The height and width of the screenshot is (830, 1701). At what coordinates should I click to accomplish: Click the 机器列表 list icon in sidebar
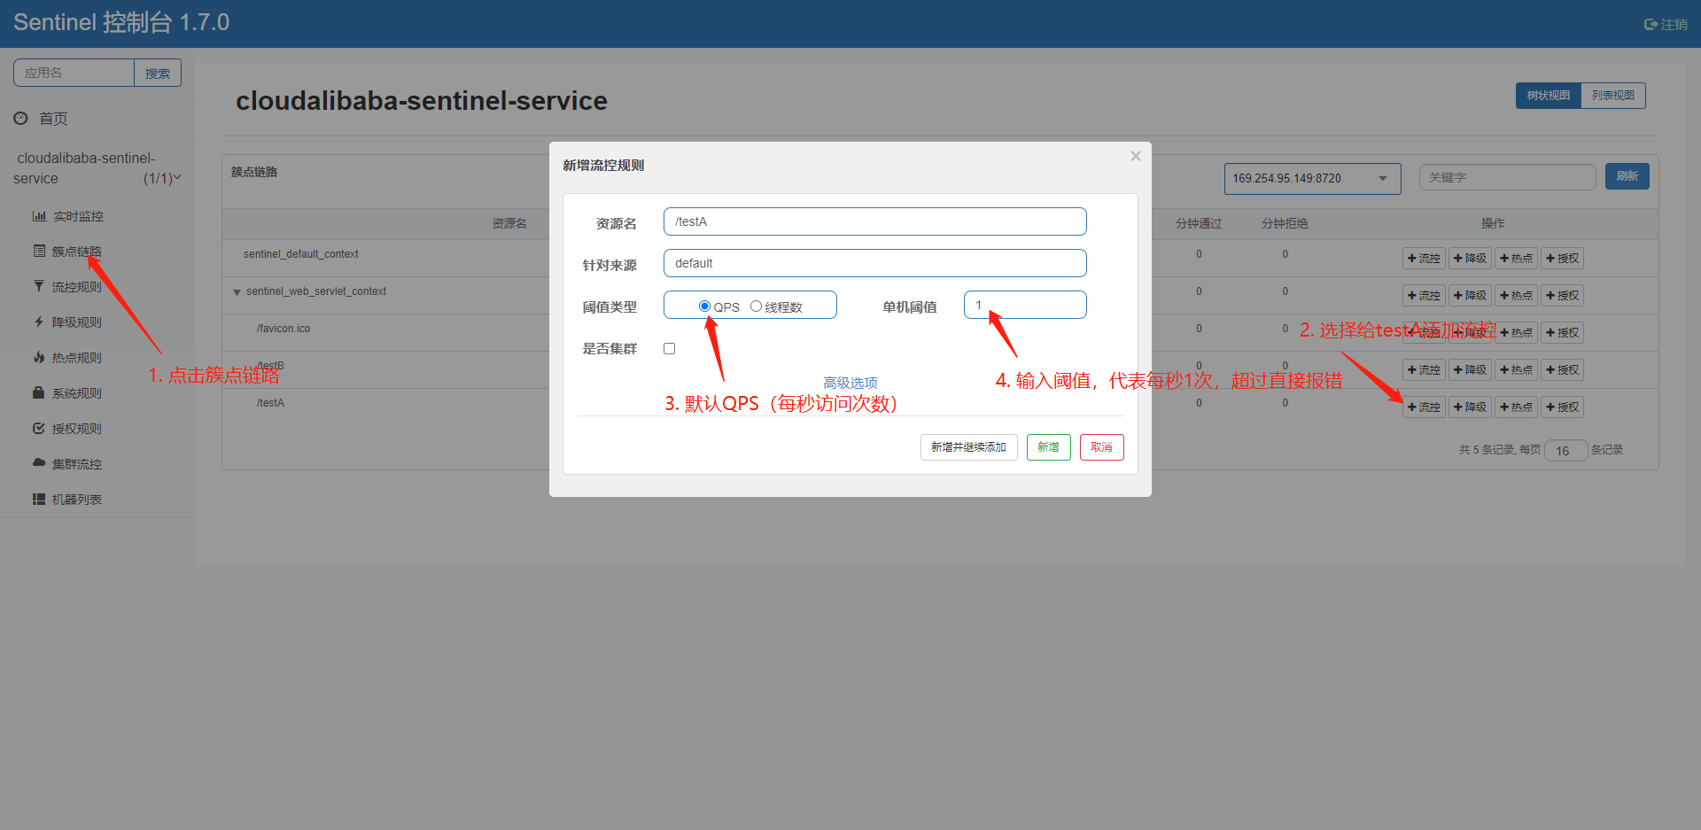39,499
